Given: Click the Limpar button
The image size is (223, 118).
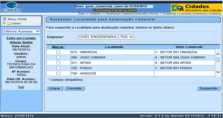Looking at the screenshot, I should 54,88.
